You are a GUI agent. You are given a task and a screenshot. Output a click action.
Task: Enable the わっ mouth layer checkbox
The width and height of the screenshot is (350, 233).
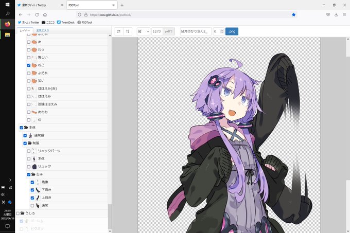(x=29, y=50)
